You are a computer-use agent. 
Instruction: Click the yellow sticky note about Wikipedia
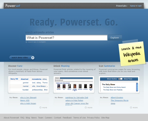(132, 54)
